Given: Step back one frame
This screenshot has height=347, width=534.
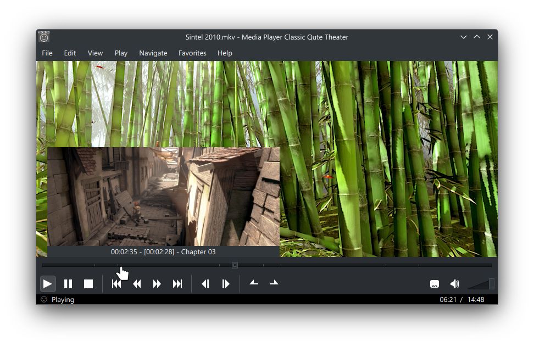Looking at the screenshot, I should tap(205, 284).
